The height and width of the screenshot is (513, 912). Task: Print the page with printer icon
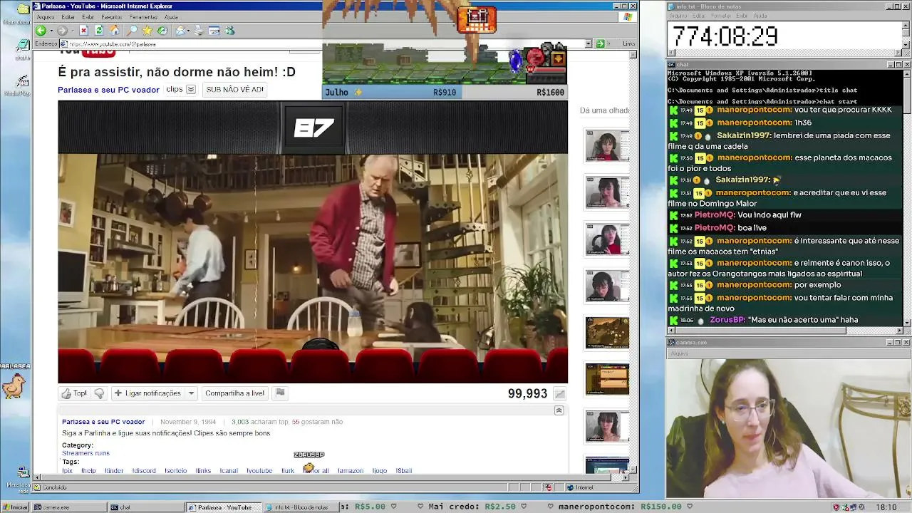199,31
